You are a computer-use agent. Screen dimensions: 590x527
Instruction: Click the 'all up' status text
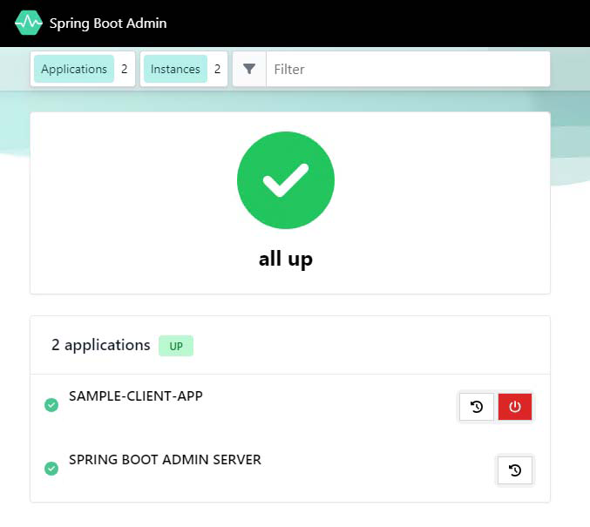coord(286,259)
